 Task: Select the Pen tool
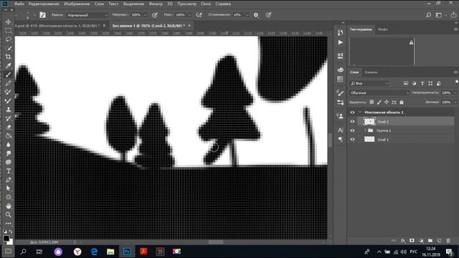point(8,180)
